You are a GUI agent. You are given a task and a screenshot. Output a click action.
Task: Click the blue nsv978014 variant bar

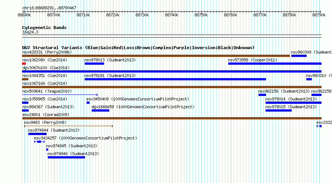294,103
